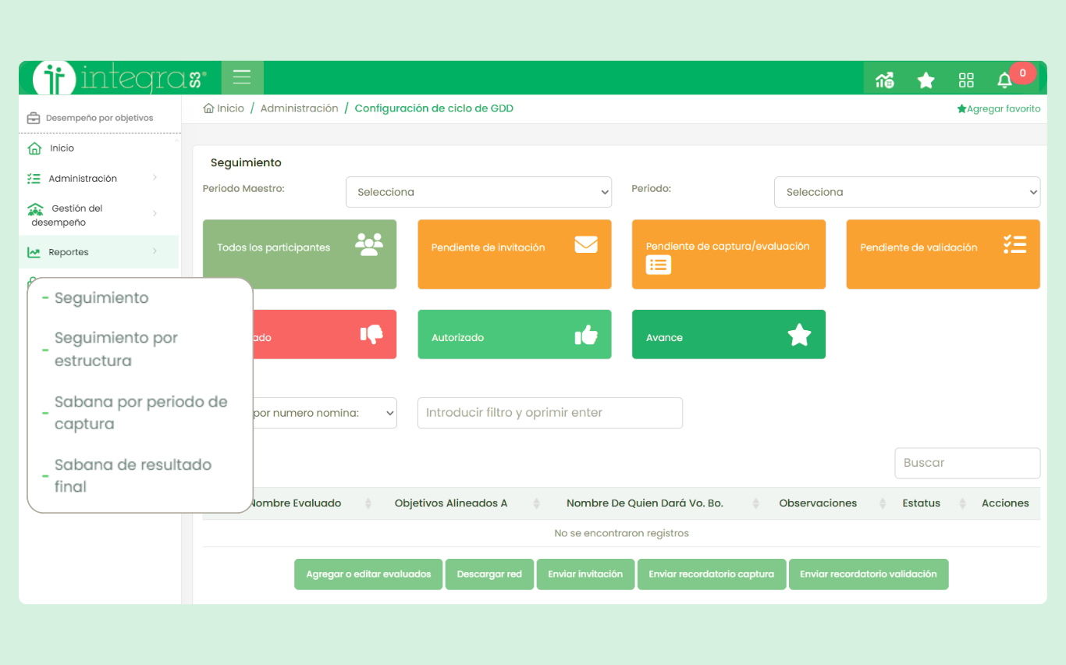The width and height of the screenshot is (1066, 665).
Task: Click the chart icon beside Reportes
Action: click(34, 252)
